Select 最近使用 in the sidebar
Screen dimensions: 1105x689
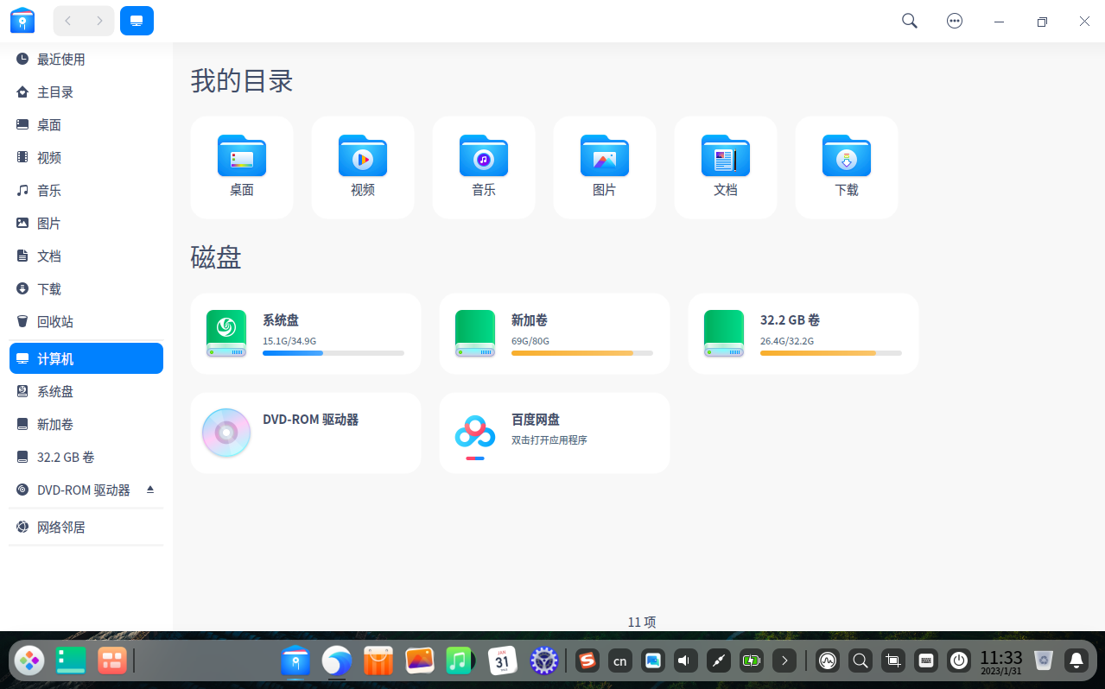pyautogui.click(x=60, y=59)
